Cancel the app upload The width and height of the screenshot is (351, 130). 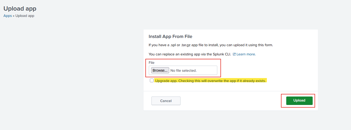pos(166,101)
